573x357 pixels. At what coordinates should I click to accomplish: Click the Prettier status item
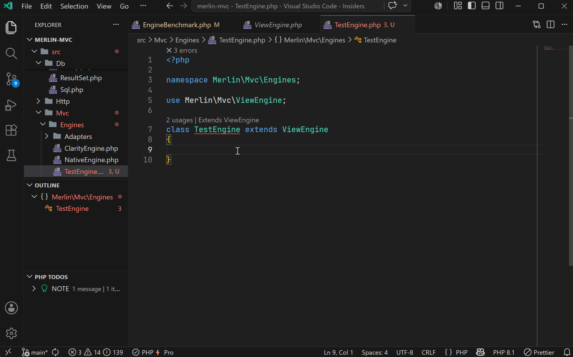coord(539,352)
